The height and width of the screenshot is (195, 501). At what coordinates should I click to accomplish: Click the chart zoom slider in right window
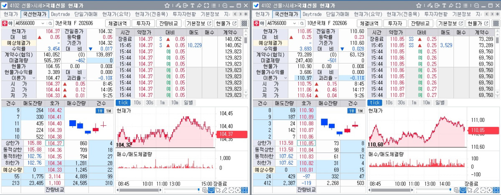[434, 190]
